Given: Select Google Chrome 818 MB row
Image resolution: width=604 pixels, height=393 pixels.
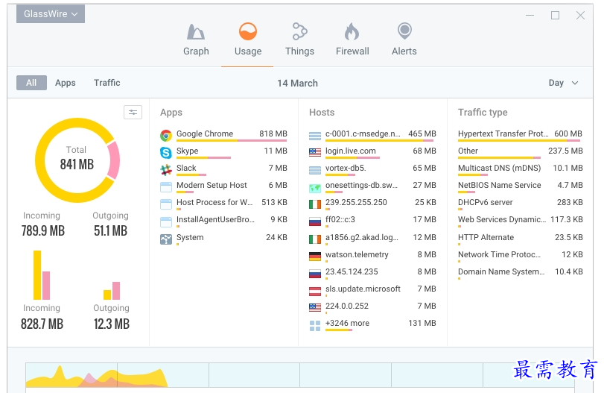Looking at the screenshot, I should click(223, 136).
